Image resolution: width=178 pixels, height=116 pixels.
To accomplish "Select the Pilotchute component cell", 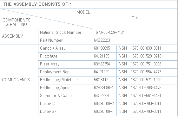I will 65,57.
